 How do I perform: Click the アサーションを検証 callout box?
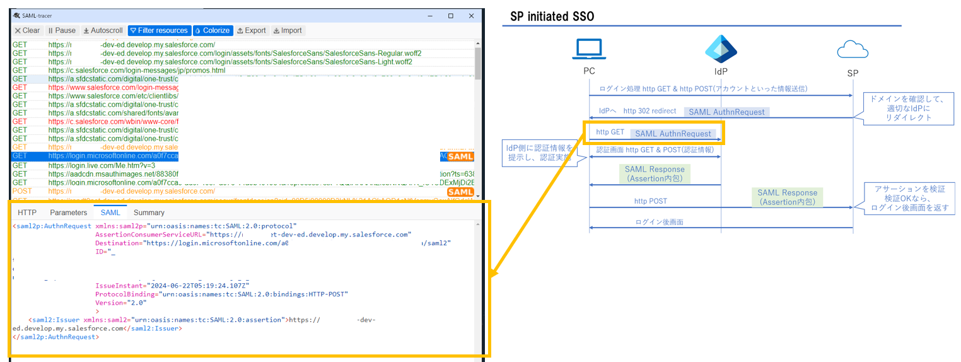(x=909, y=199)
